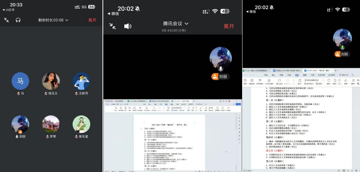This screenshot has width=360, height=172.
Task: Switch to second document tab in right window
Action: point(288,71)
